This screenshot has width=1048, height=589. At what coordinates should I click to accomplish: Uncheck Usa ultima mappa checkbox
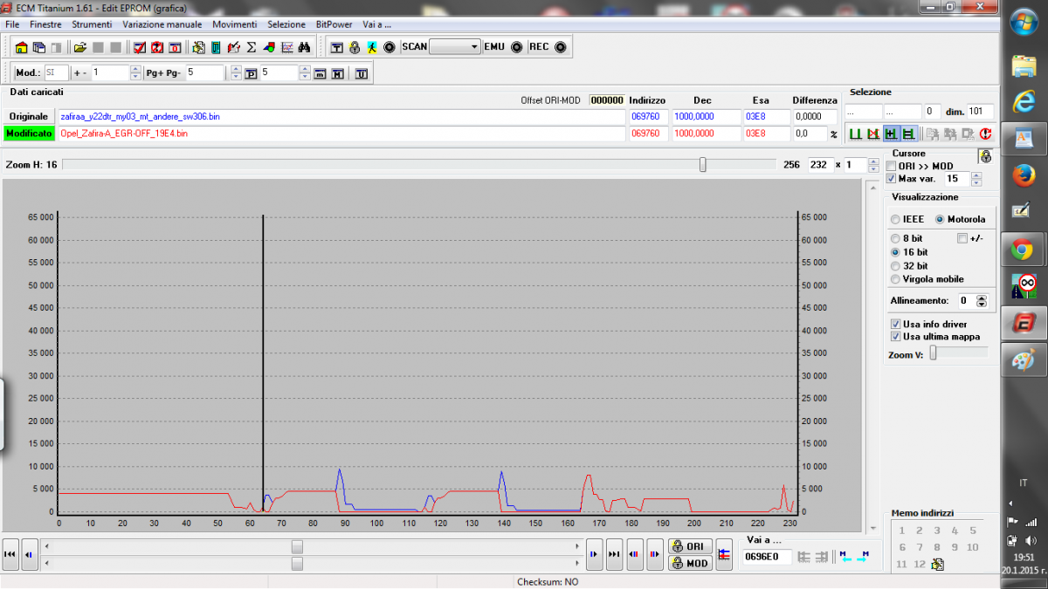click(x=895, y=336)
